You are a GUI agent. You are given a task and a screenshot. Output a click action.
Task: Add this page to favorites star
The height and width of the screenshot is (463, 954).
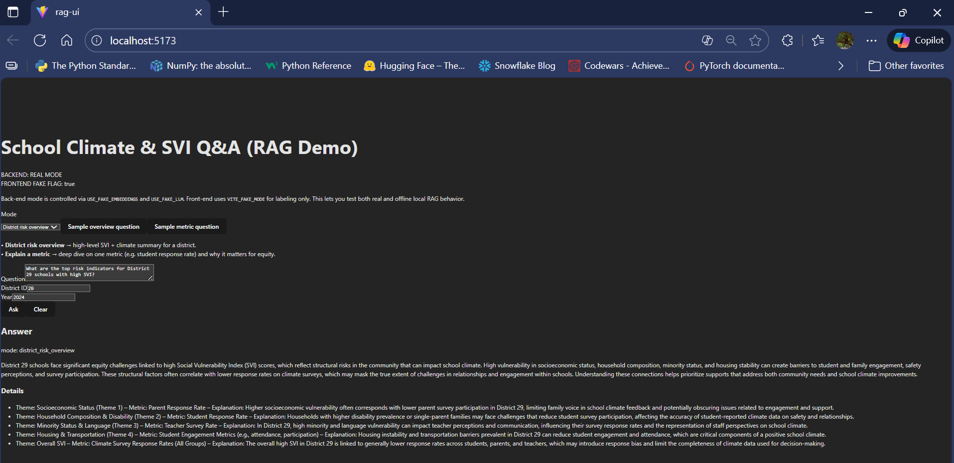click(x=755, y=40)
